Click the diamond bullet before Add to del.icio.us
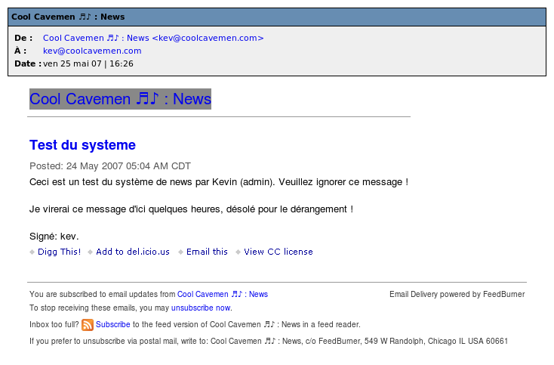Viewport: 554px width, 365px height. 91,252
